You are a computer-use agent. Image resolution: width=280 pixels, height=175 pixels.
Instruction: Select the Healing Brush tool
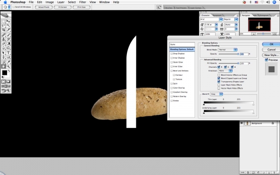[x=3, y=35]
